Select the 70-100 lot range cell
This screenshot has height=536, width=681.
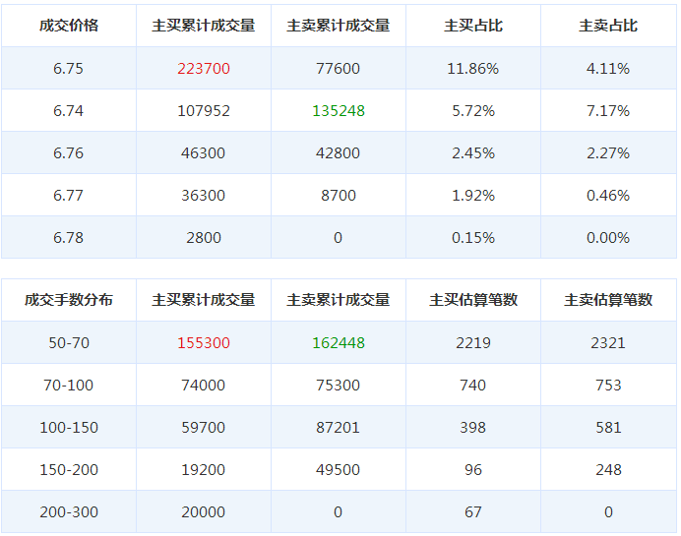(x=68, y=385)
